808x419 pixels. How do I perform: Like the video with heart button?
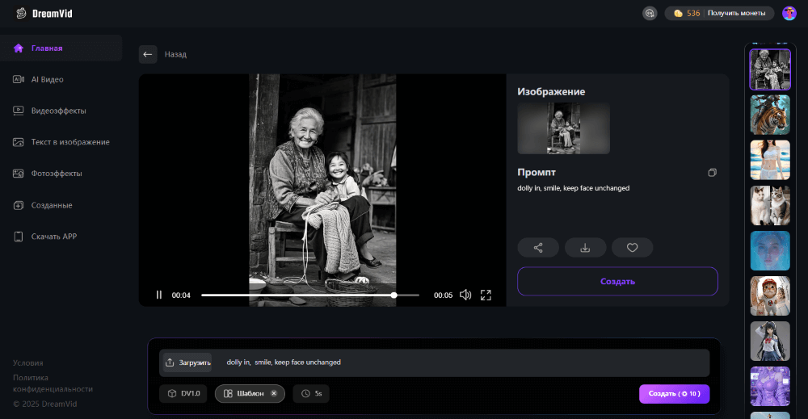click(x=633, y=248)
